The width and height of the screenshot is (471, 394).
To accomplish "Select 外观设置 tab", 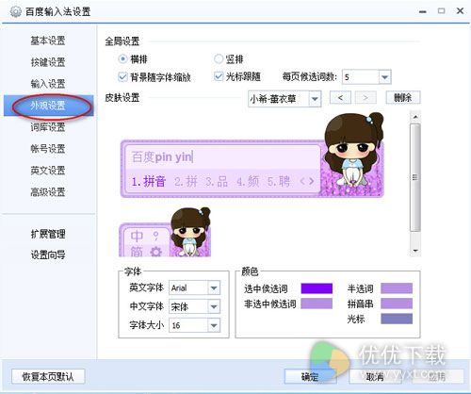I will coord(49,106).
